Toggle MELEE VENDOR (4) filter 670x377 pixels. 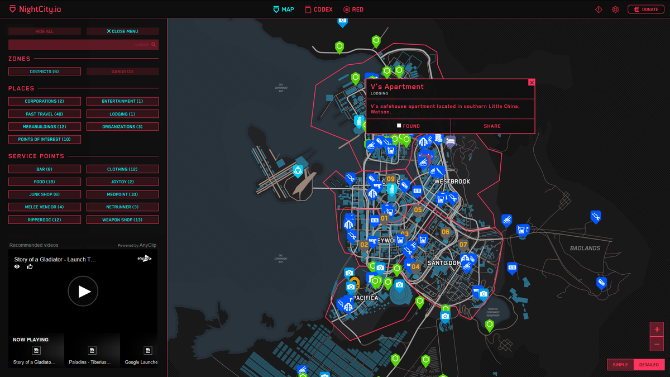(x=45, y=207)
